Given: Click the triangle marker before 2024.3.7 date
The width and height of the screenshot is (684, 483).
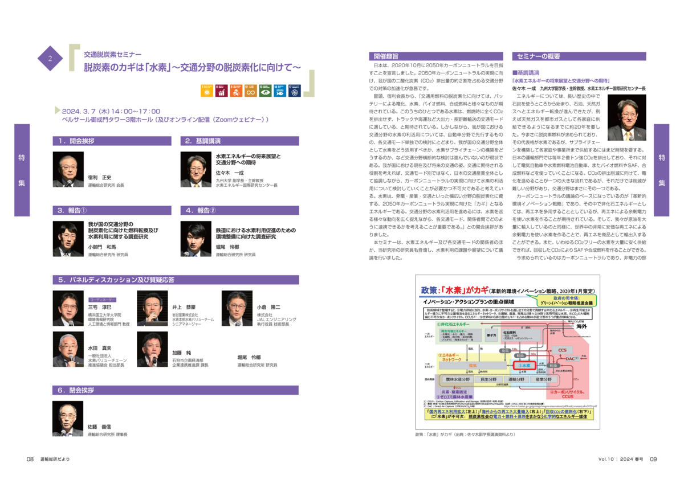Looking at the screenshot, I should point(57,110).
